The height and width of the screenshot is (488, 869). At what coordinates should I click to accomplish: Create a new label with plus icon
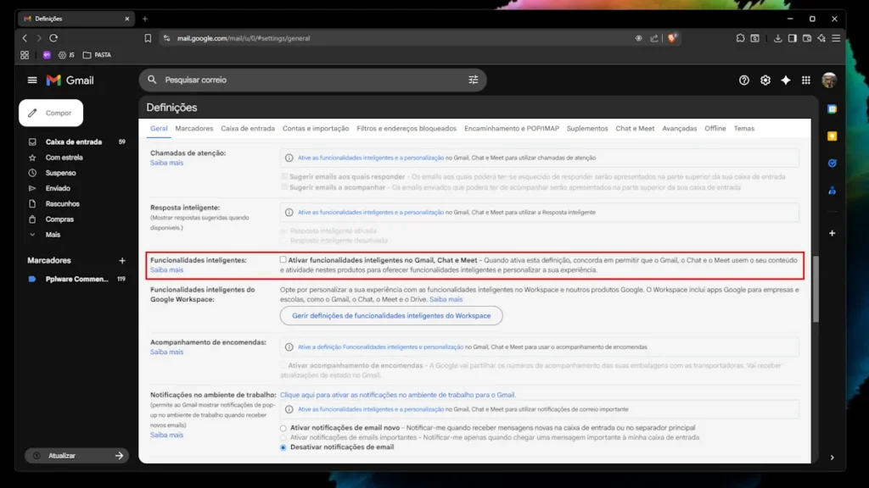pos(122,261)
